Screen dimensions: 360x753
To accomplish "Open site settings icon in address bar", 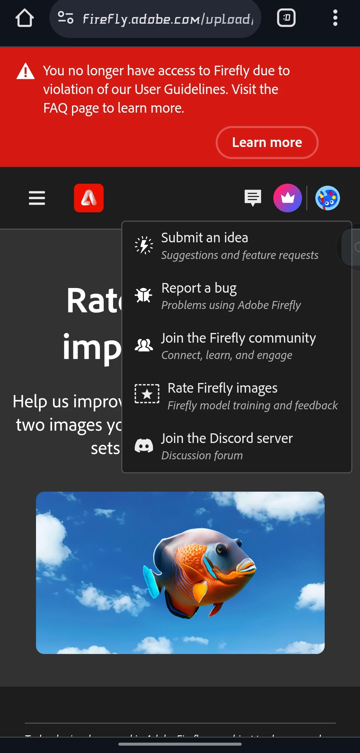I will pos(65,18).
